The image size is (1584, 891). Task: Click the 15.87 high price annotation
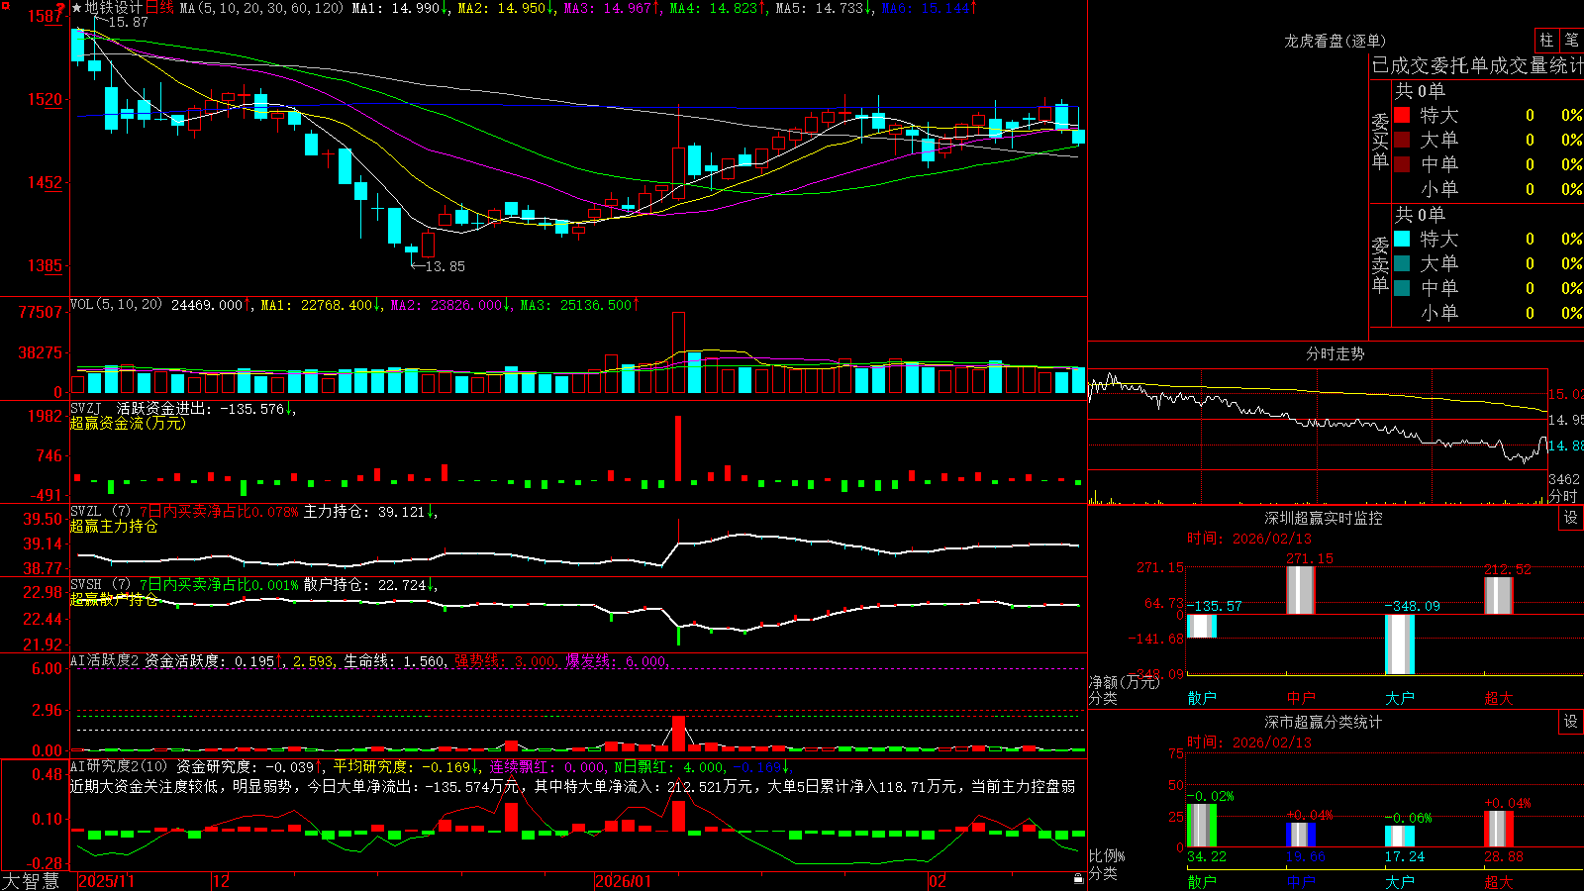(x=128, y=22)
